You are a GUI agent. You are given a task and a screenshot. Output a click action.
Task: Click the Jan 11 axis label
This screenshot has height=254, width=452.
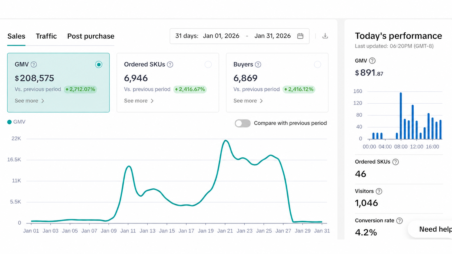pos(128,231)
